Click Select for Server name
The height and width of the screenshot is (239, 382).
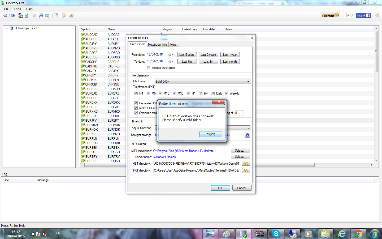pos(240,157)
